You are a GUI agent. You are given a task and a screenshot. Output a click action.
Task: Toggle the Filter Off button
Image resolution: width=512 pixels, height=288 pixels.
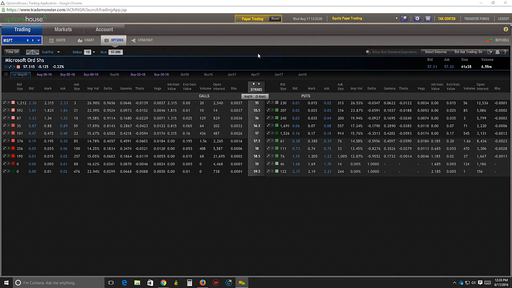pyautogui.click(x=12, y=52)
